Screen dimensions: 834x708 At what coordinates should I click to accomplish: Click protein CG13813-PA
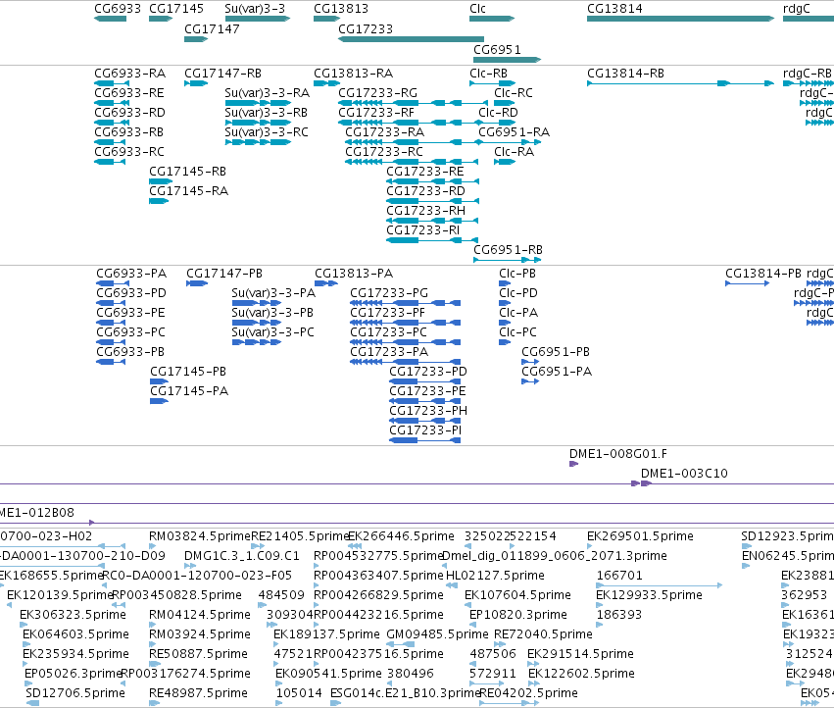click(354, 274)
